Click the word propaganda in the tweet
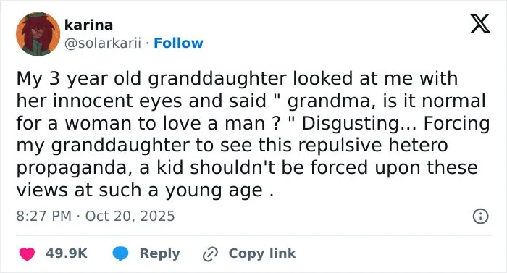 click(71, 168)
